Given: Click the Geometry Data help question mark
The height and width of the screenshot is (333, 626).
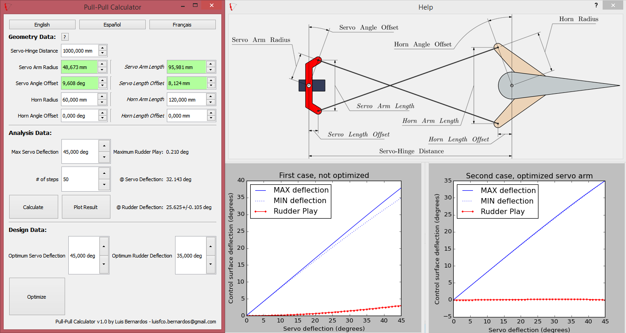Looking at the screenshot, I should 65,37.
